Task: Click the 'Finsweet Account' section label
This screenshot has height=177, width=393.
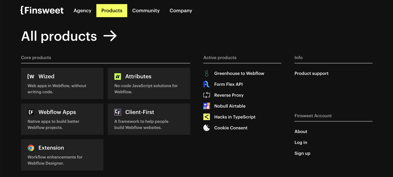Action: tap(313, 116)
